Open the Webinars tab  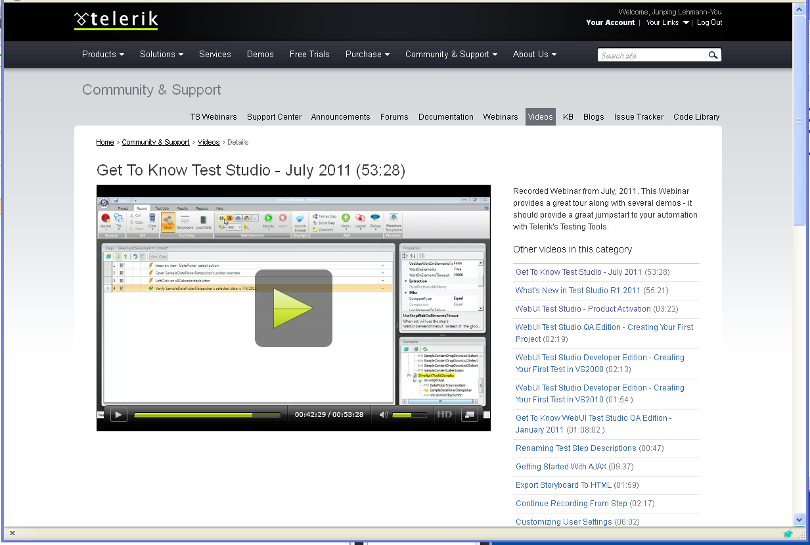[501, 117]
